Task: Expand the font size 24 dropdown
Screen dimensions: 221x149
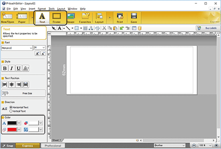Action: 39,48
